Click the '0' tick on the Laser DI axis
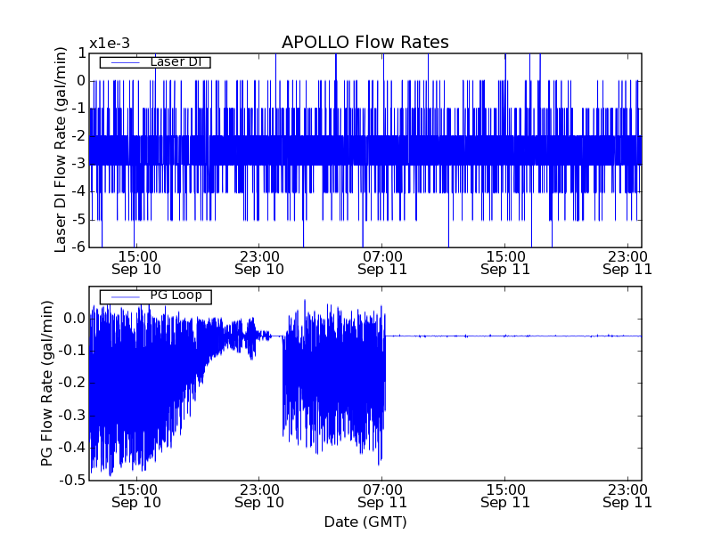This screenshot has height=534, width=713. tap(81, 81)
